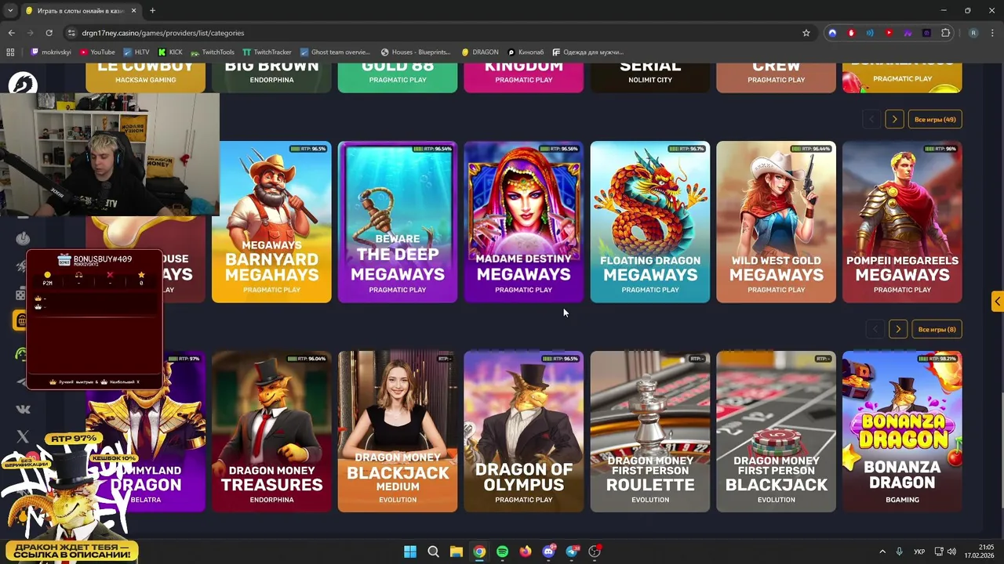The height and width of the screenshot is (564, 1004).
Task: Open Все игры (8) list
Action: pos(937,329)
